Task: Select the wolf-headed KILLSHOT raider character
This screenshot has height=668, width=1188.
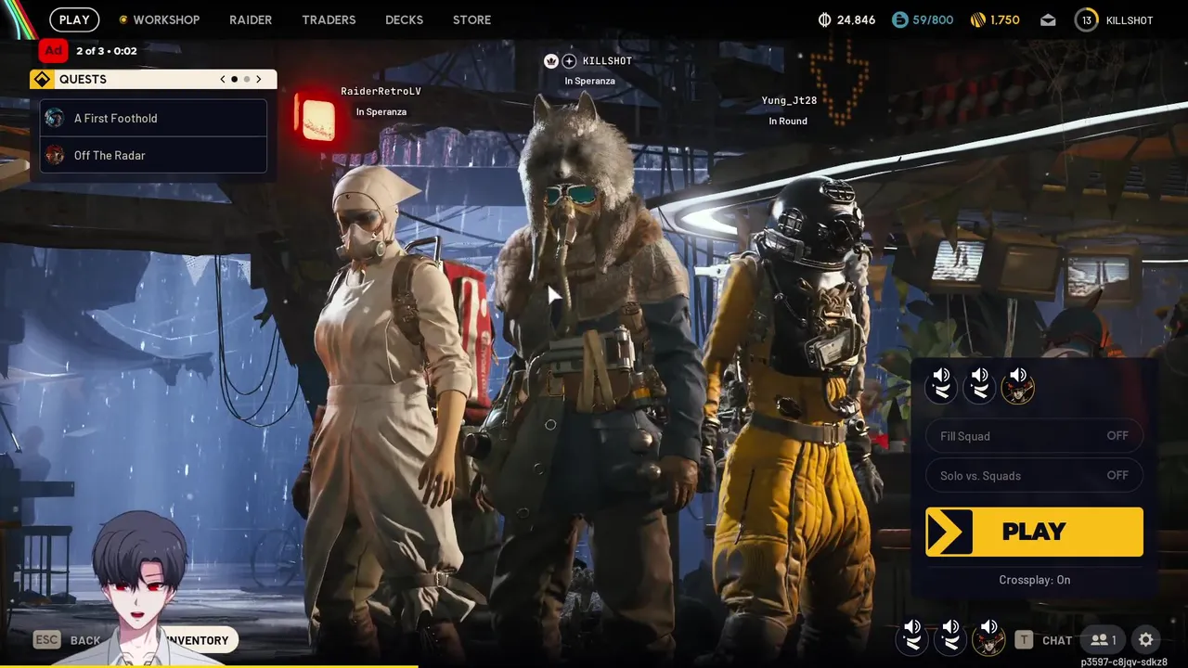Action: tap(594, 371)
